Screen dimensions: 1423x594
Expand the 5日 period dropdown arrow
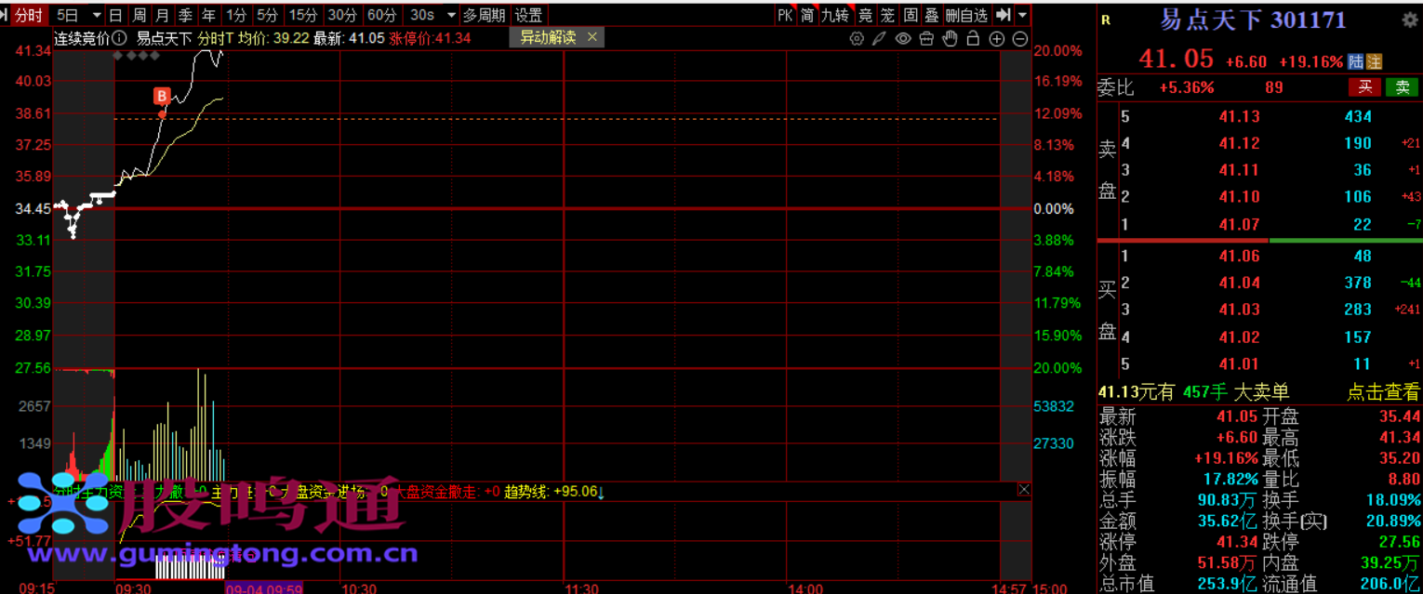[96, 15]
